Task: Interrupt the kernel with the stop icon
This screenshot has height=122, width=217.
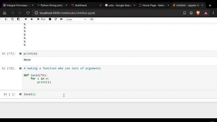Action: (x=50, y=19)
